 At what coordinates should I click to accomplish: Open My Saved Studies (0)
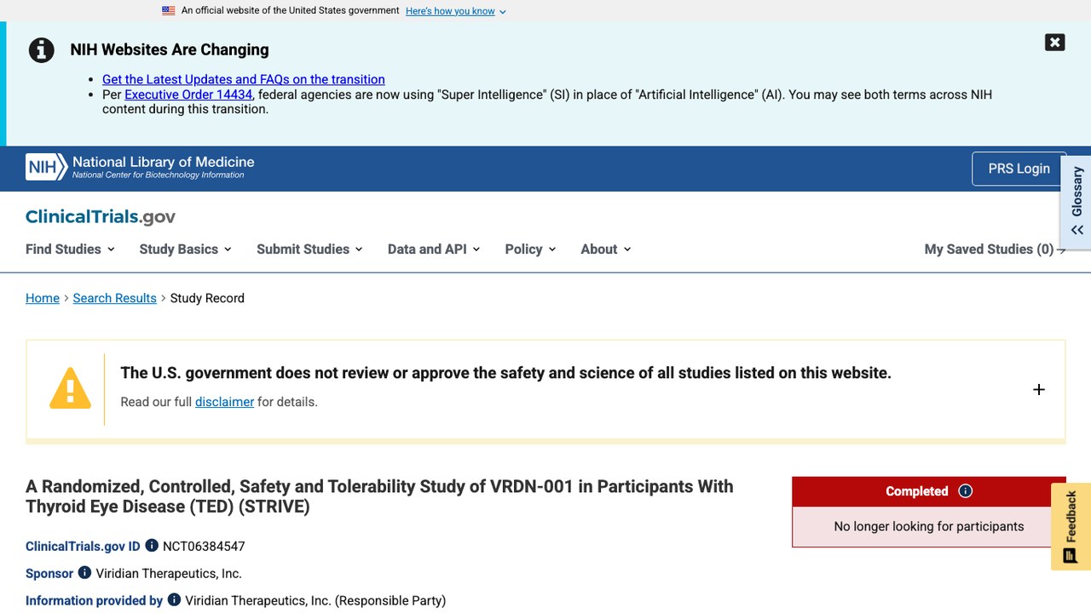[995, 249]
